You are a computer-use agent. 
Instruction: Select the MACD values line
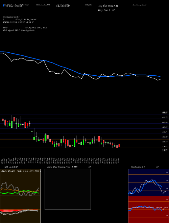18,22
